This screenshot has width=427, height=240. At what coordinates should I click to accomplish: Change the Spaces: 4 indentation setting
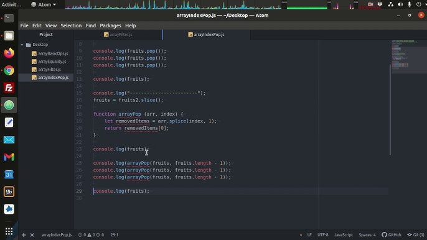point(367,234)
